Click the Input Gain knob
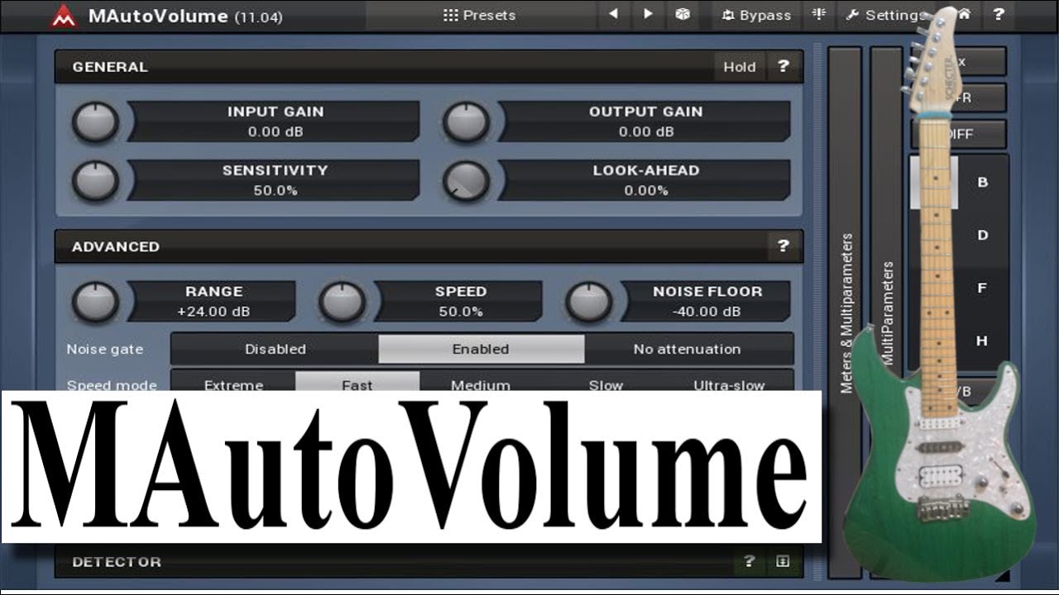This screenshot has width=1059, height=595. point(96,122)
